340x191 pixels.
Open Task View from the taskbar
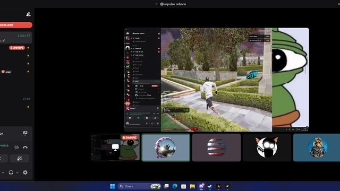166,186
